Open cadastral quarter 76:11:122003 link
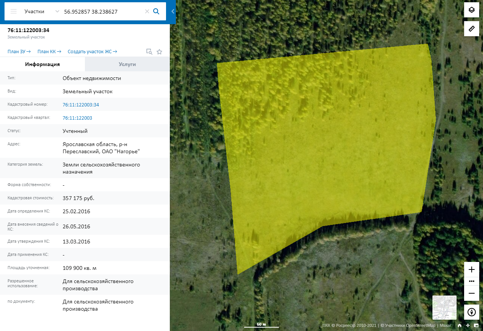Screen dimensions: 483x331 pos(77,118)
